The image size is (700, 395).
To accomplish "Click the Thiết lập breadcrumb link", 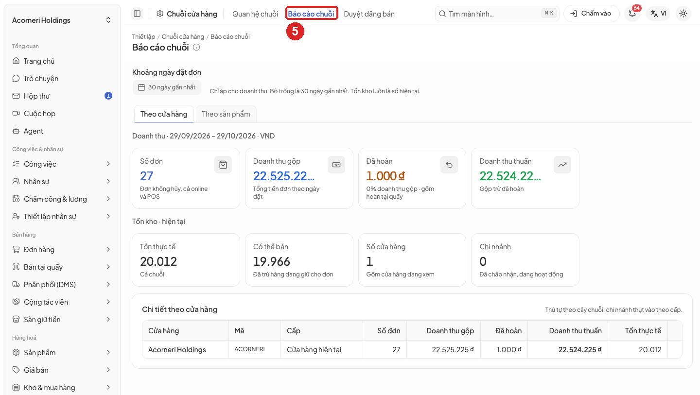I will (143, 37).
